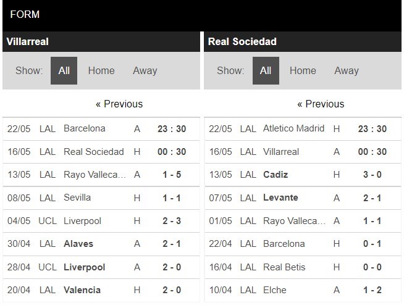Image resolution: width=404 pixels, height=308 pixels.
Task: Open Atletico Madrid 22/05 fixture
Action: pyautogui.click(x=303, y=129)
